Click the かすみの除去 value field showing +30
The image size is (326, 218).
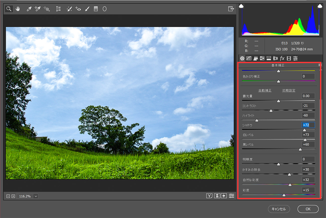pos(308,169)
